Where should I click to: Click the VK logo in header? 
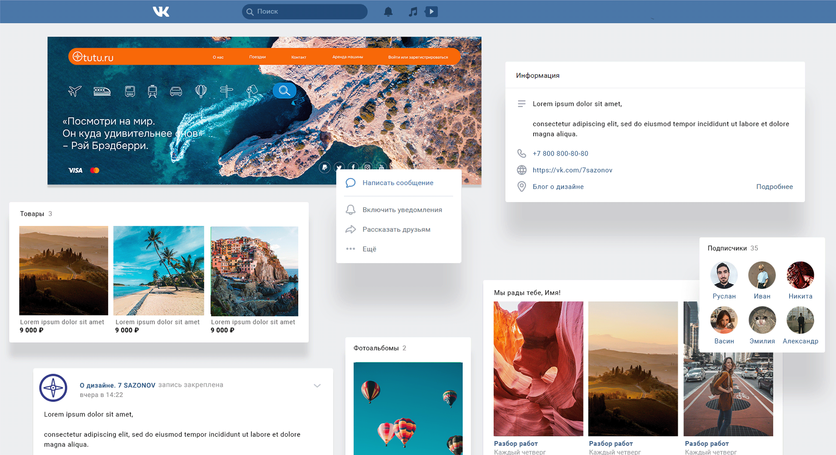tap(161, 12)
